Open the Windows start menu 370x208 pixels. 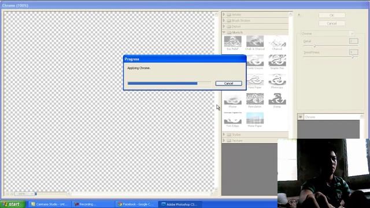click(x=13, y=204)
